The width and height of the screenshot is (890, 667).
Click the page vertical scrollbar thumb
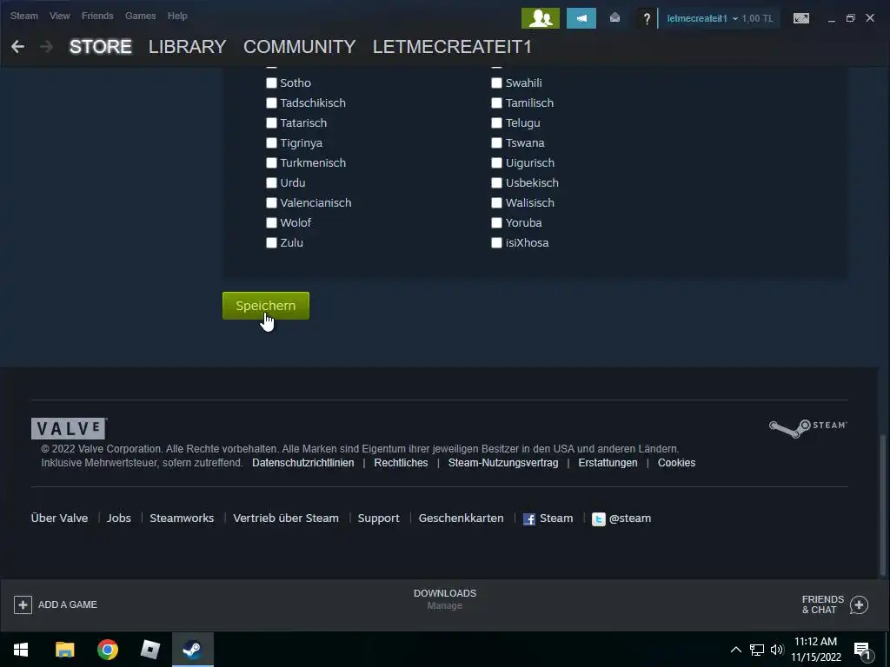pos(883,505)
